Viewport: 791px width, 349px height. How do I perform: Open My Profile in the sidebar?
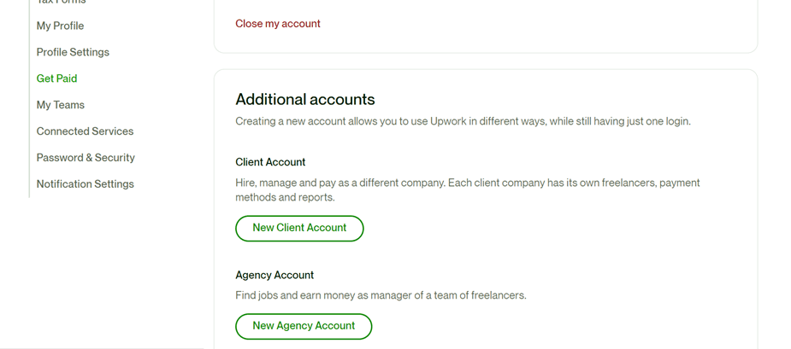tap(60, 26)
